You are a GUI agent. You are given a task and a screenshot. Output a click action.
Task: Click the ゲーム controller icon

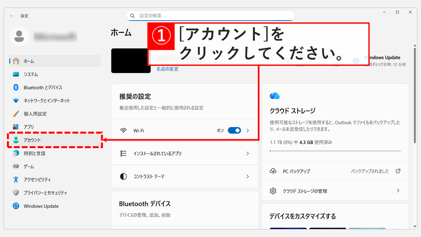pos(16,166)
